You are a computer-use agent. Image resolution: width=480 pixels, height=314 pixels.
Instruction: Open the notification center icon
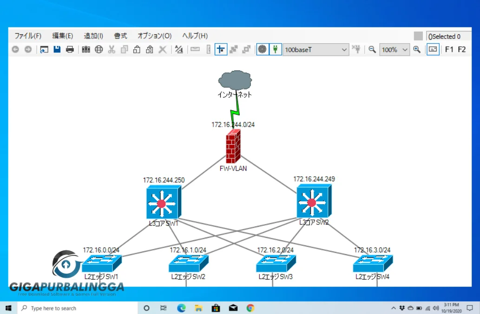[x=470, y=308]
